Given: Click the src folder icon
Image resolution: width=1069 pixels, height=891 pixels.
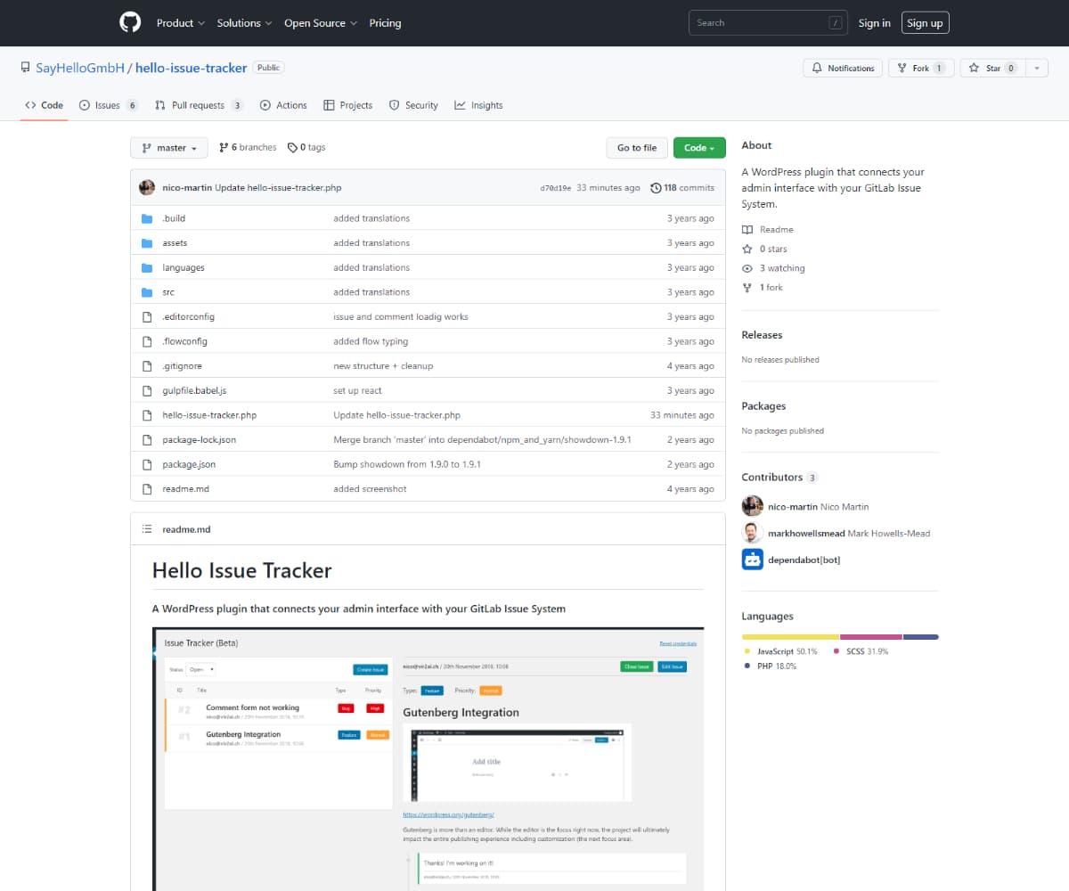Looking at the screenshot, I should click(x=148, y=292).
